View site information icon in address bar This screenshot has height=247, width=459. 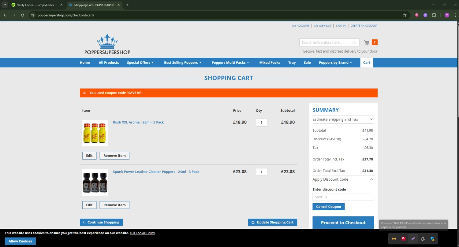(33, 15)
